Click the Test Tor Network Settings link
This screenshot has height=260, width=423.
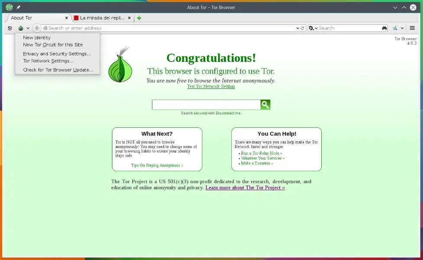tap(211, 86)
